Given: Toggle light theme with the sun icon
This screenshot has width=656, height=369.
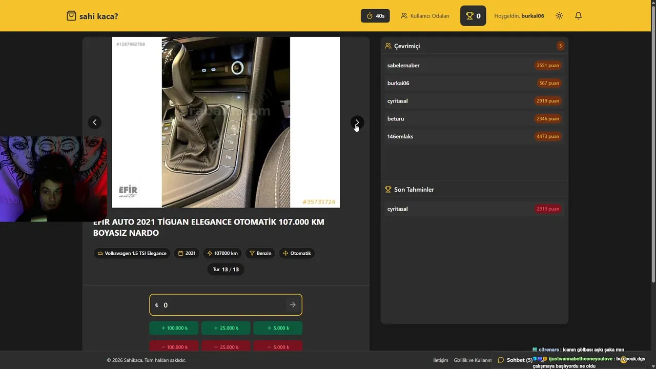Looking at the screenshot, I should coord(559,16).
